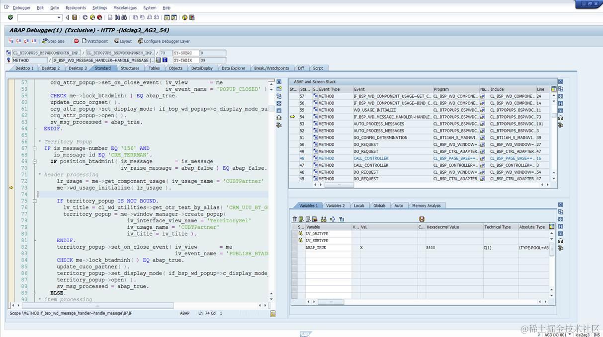603x337 pixels.
Task: Click the Find binoculars icon in the toolbar
Action: point(117,17)
